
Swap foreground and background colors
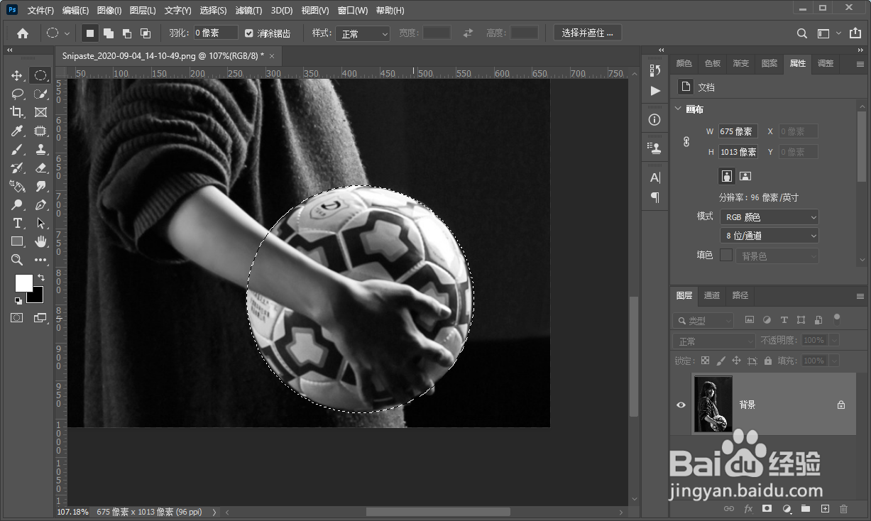41,277
